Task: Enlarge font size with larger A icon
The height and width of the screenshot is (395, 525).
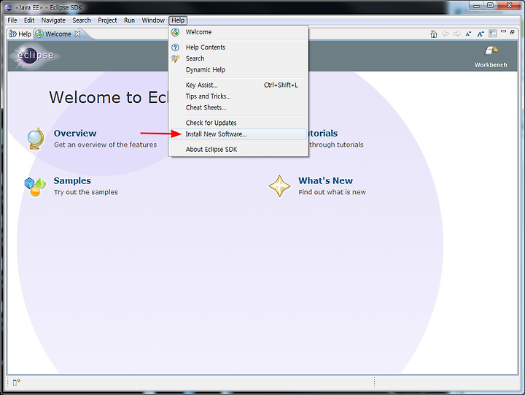Action: (481, 34)
